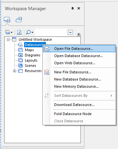
Task: Click the locate document toolbar icon
Action: (x=19, y=32)
